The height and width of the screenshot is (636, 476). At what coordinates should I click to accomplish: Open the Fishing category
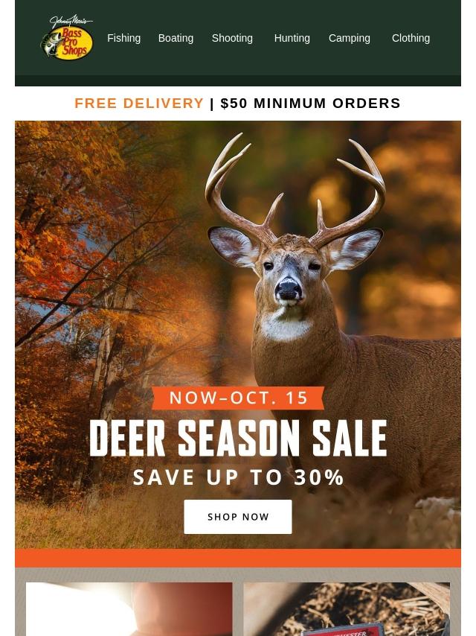click(124, 38)
